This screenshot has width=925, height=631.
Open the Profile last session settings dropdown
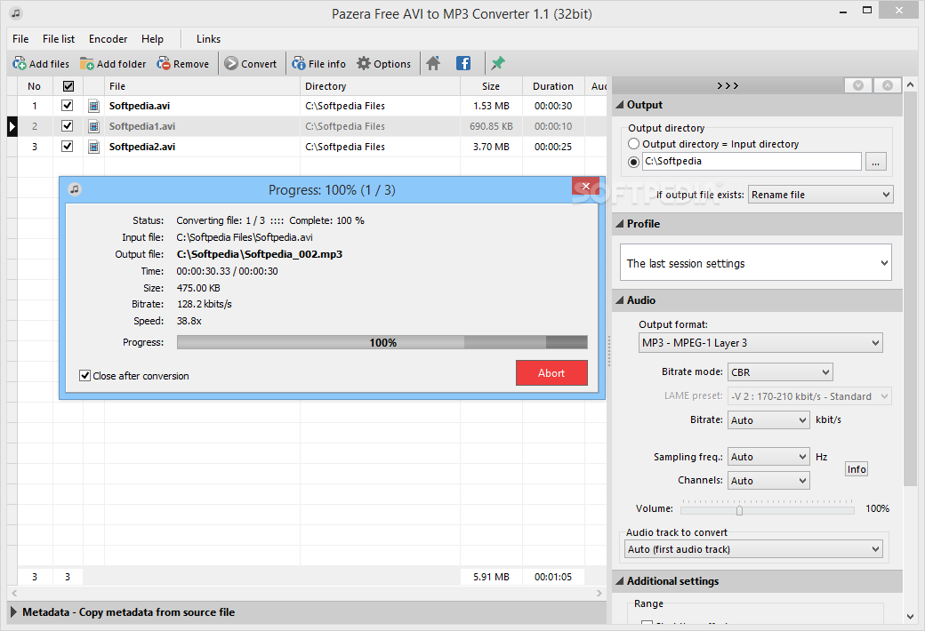pos(756,263)
